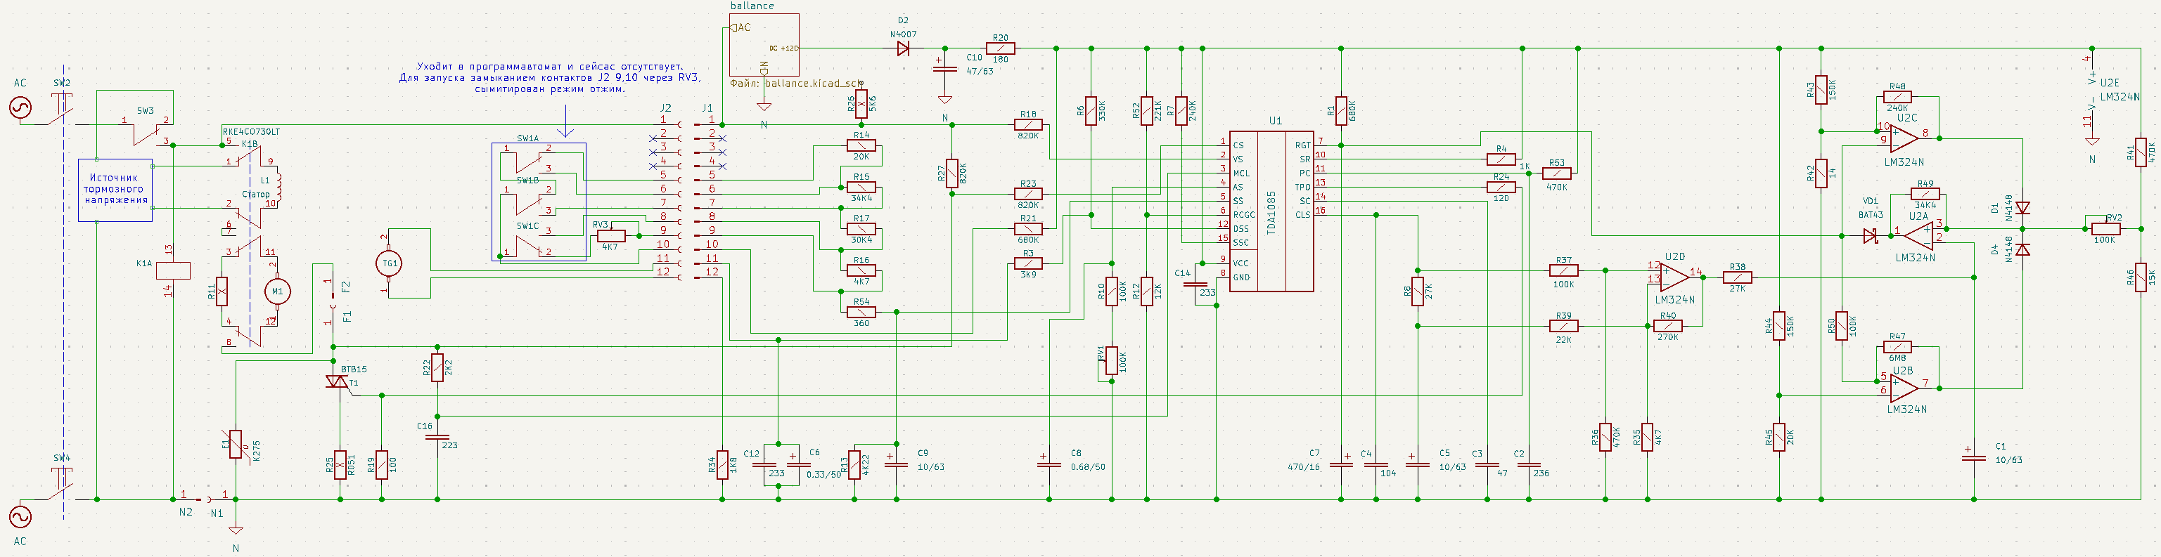Select resistor R20 180 symbol

tap(1001, 48)
